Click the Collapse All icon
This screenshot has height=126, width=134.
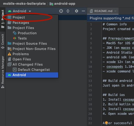click(68, 11)
